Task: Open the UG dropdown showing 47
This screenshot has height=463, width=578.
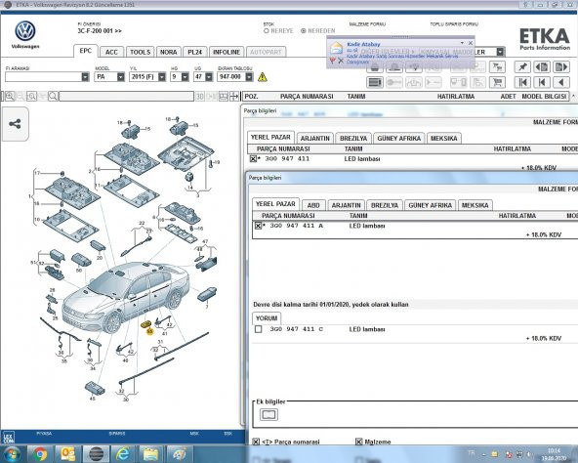Action: [209, 77]
